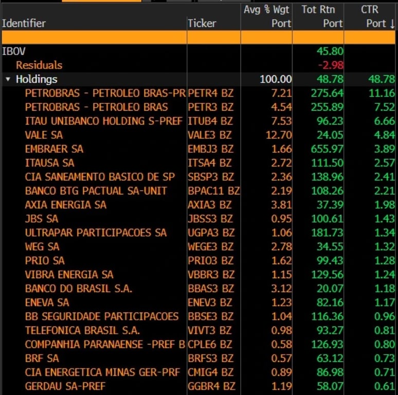Select ITAU UNIBANCO HOLDING S-PREF
This screenshot has width=398, height=395.
103,121
